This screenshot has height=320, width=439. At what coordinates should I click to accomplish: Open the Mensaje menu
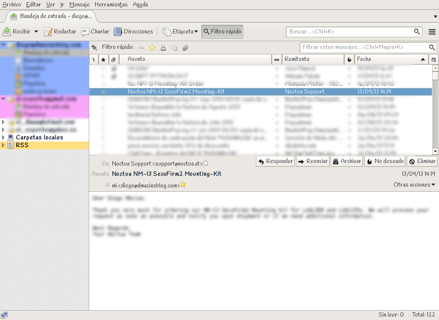click(79, 4)
